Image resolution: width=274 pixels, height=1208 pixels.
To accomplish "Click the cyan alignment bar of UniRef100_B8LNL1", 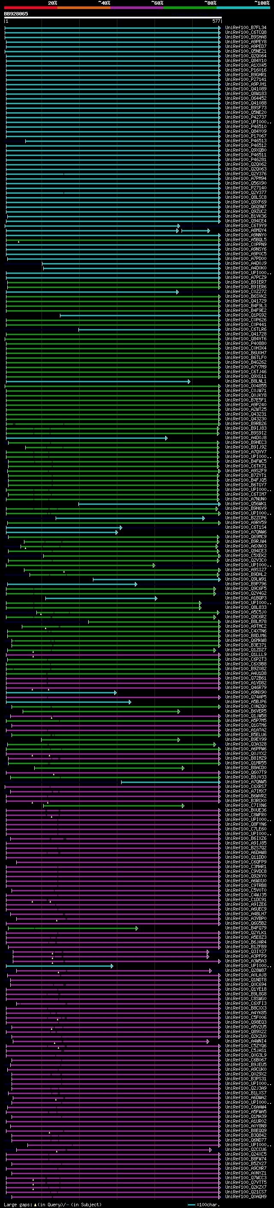I will coord(98,381).
